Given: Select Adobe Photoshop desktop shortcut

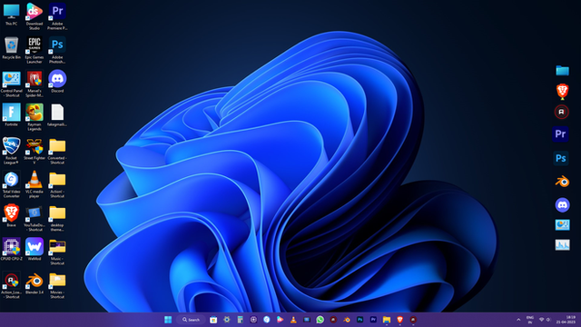Looking at the screenshot, I should coord(57,50).
